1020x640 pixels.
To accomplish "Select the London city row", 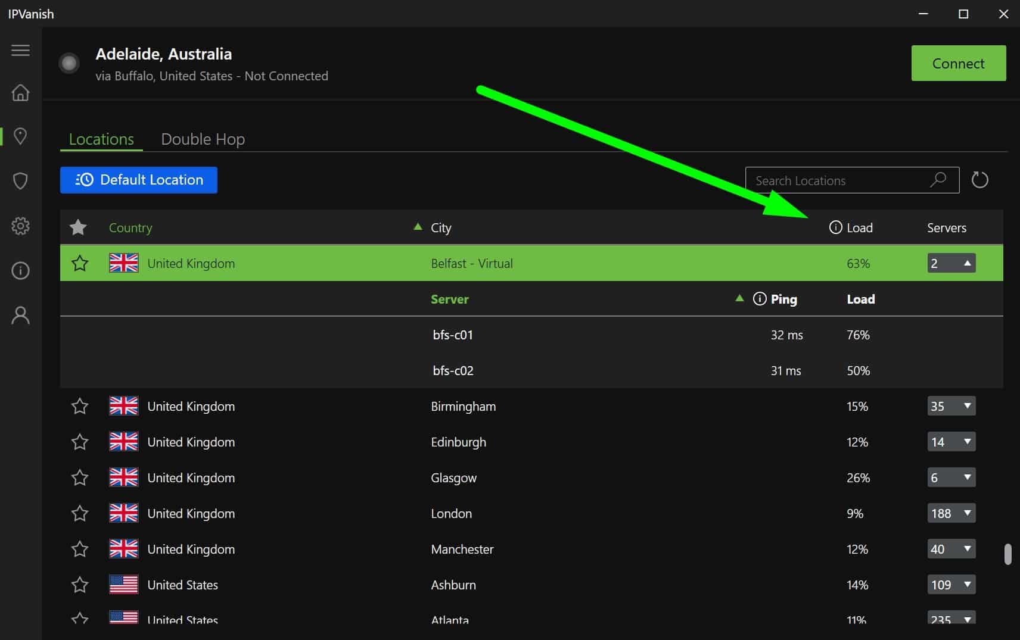I will (x=531, y=513).
